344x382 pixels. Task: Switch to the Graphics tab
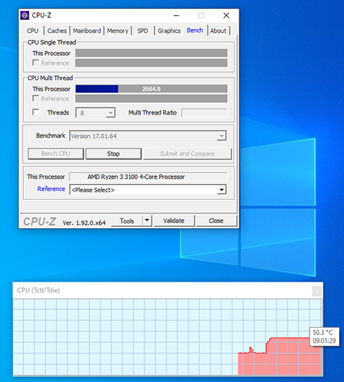pyautogui.click(x=169, y=31)
